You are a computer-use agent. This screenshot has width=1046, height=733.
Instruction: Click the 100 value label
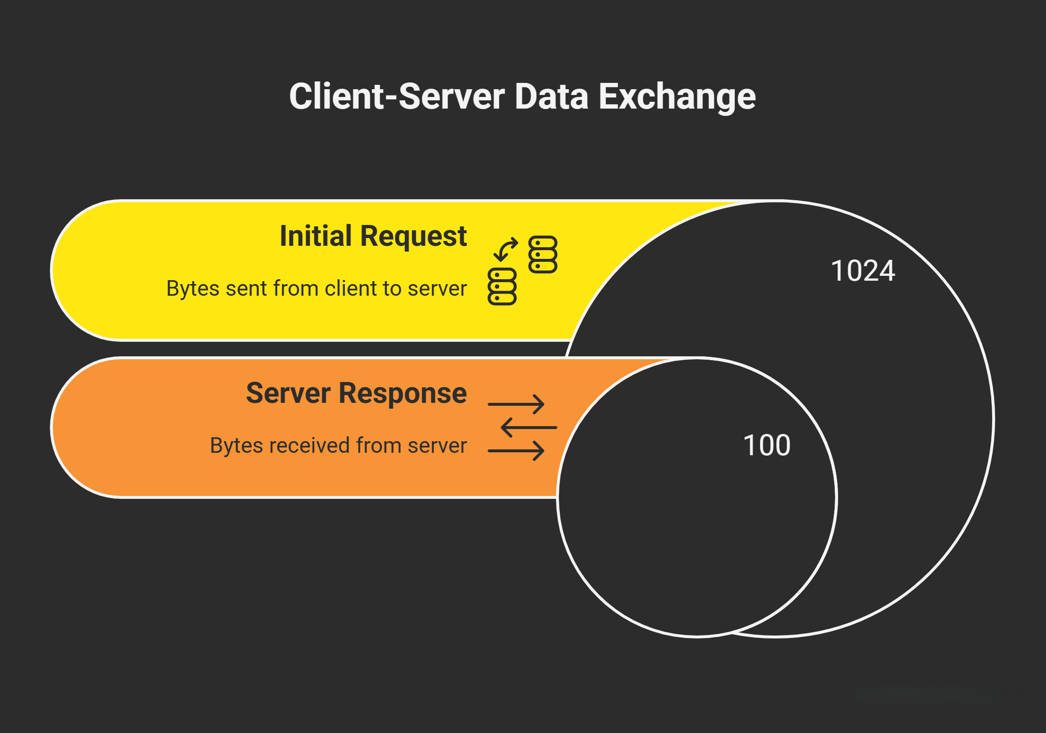point(767,445)
